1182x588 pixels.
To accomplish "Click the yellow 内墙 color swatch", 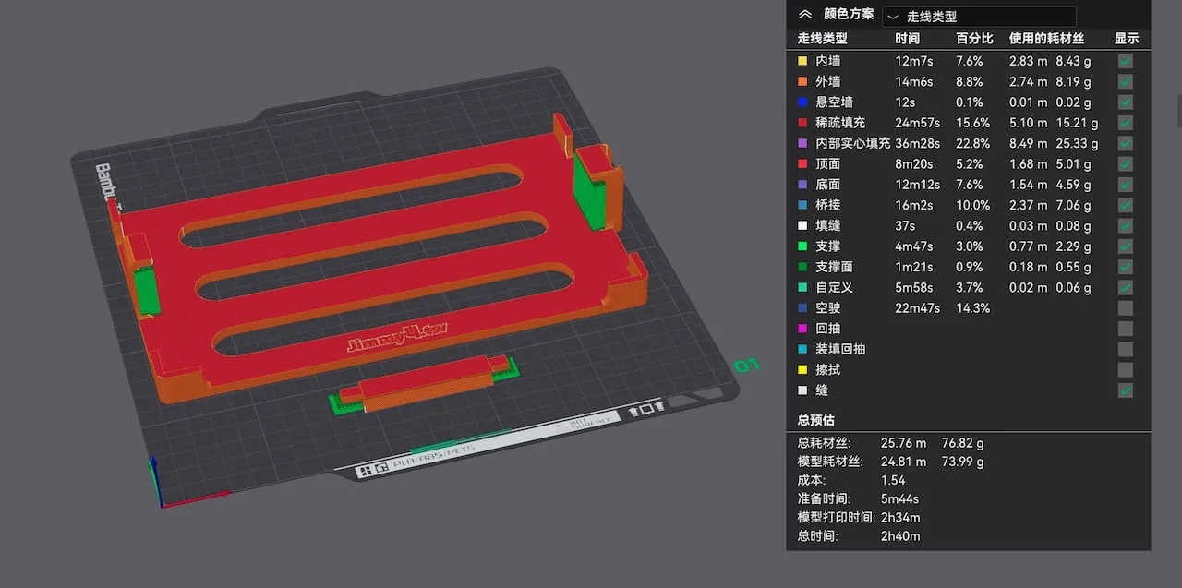I will pos(802,61).
